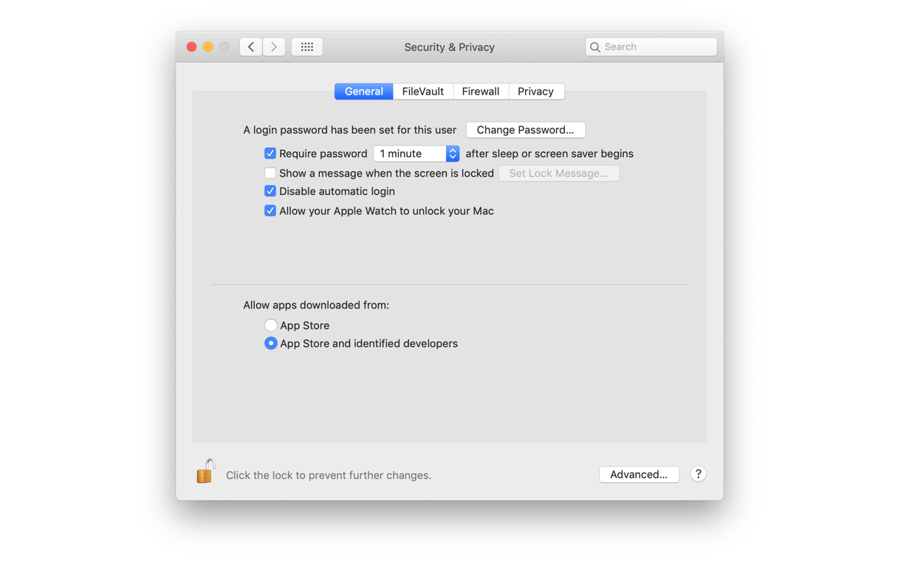
Task: Click 'after sleep or screen saver begins' text
Action: click(x=549, y=154)
